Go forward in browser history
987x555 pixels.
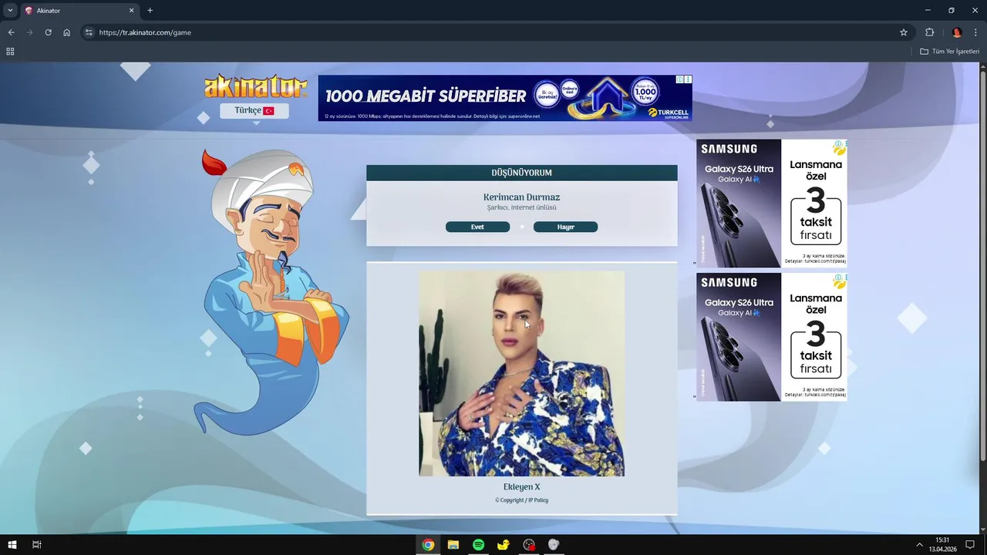coord(29,32)
